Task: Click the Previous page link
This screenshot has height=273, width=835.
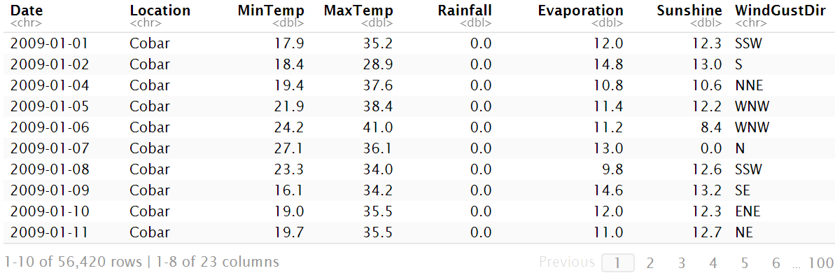Action: (567, 262)
